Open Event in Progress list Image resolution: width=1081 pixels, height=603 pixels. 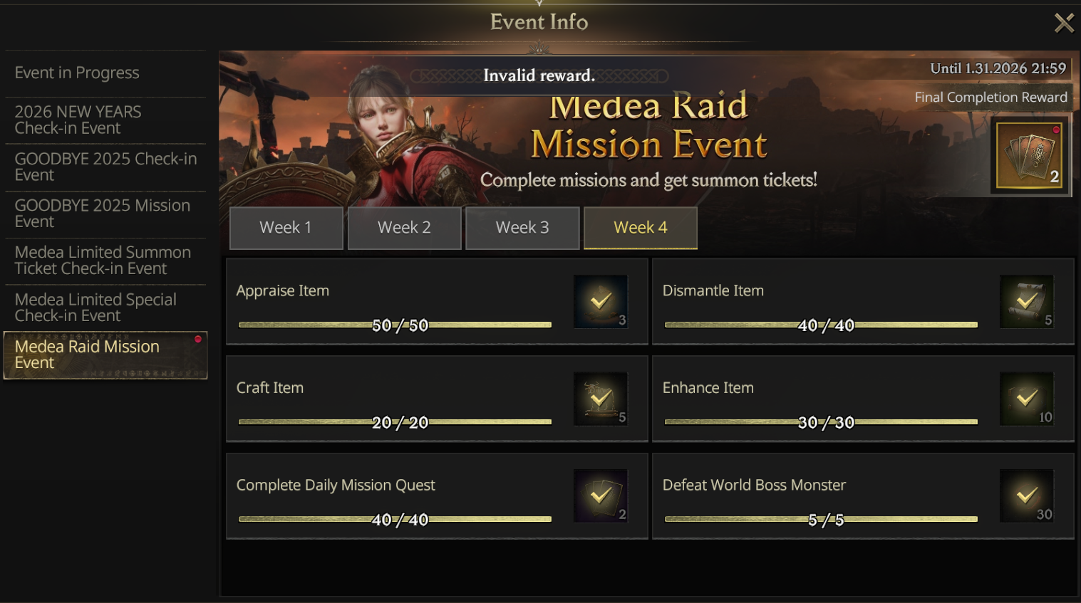click(105, 73)
